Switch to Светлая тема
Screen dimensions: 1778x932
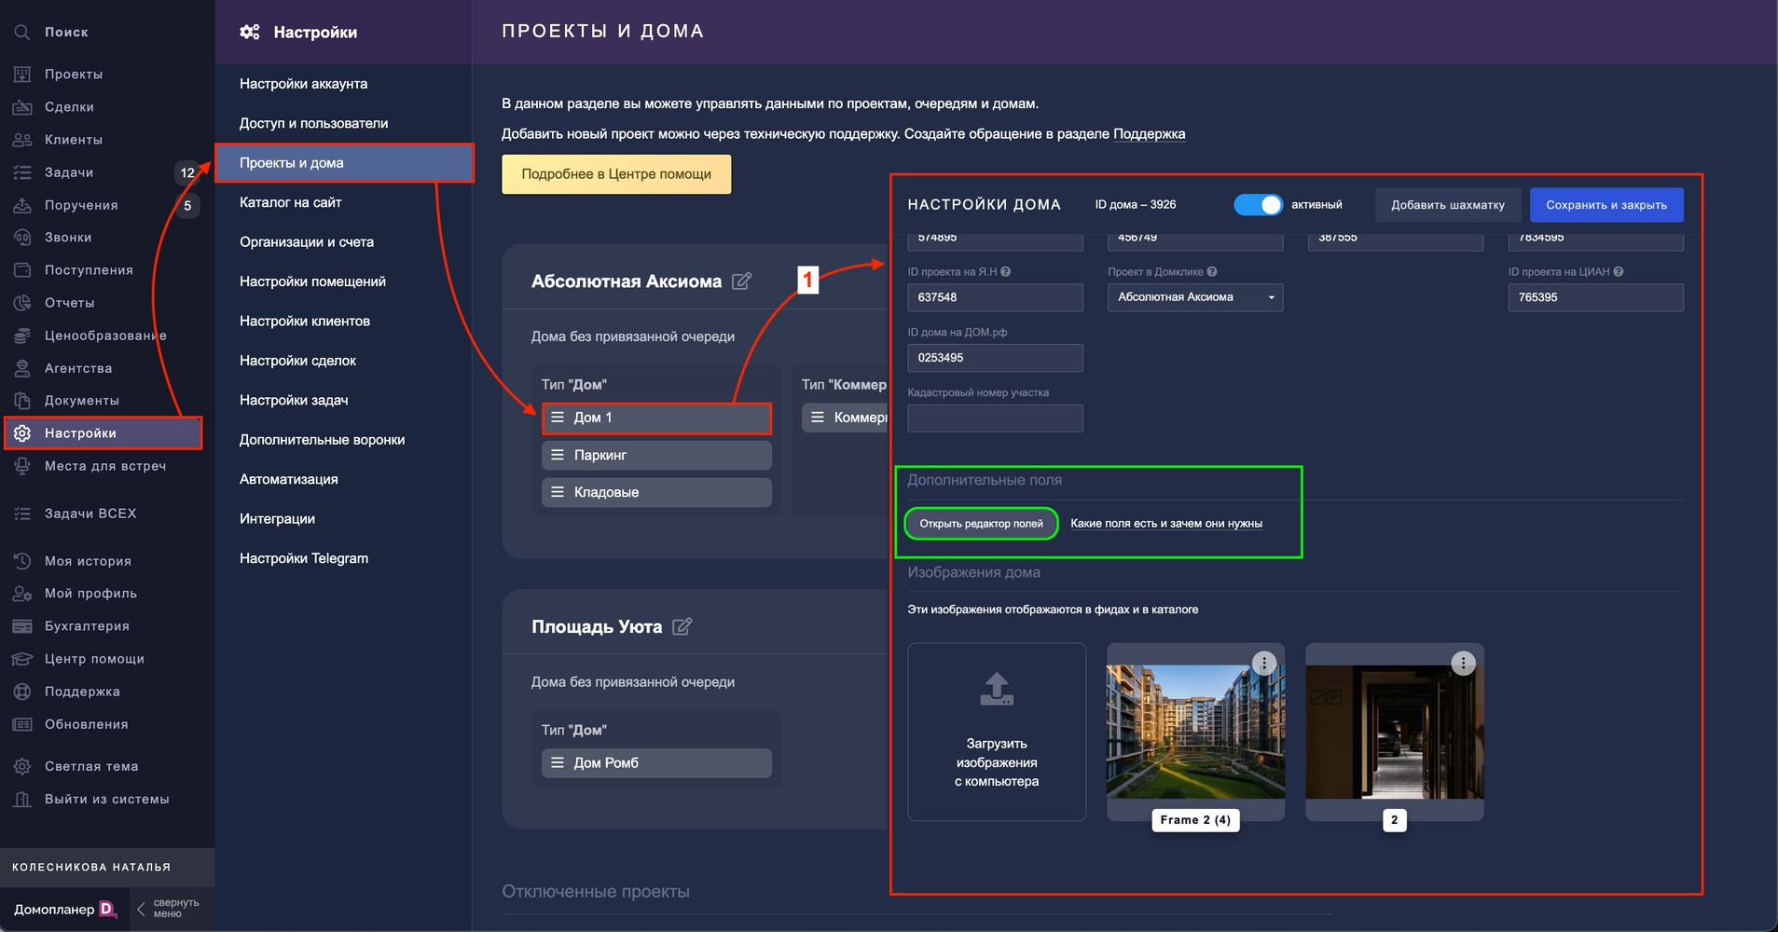[x=90, y=766]
